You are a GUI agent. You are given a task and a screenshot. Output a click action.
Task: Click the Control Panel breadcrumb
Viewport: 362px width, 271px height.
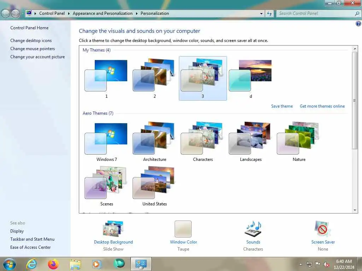coord(52,13)
